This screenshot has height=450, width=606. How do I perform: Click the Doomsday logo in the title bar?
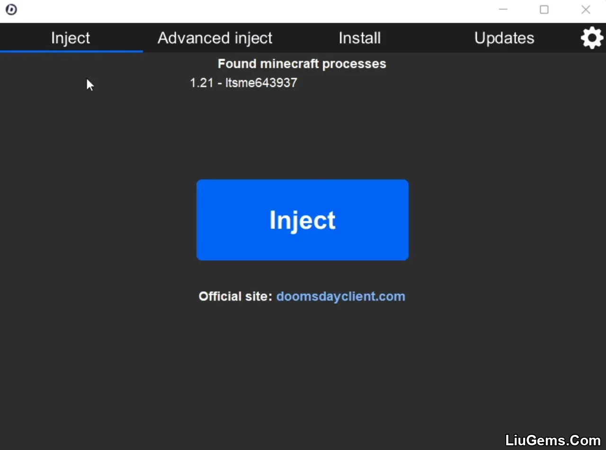(11, 9)
